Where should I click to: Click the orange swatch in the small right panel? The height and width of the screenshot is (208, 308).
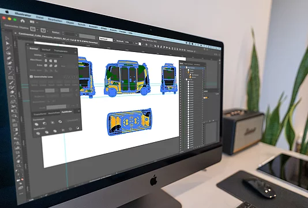[x=206, y=98]
